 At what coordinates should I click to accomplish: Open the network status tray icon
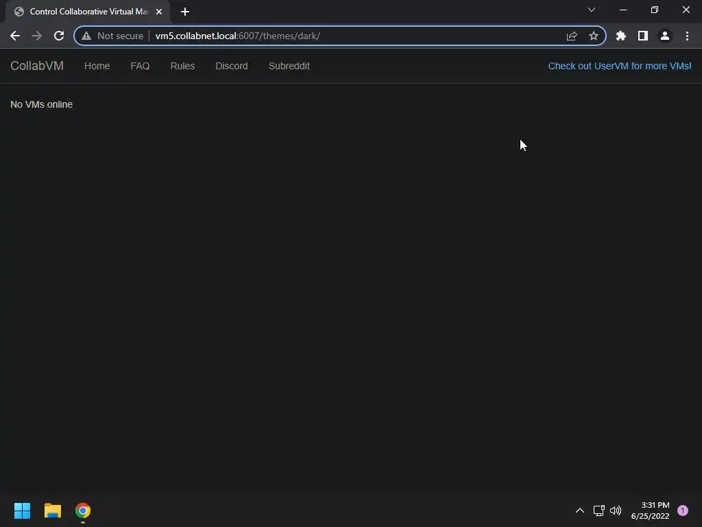[599, 511]
